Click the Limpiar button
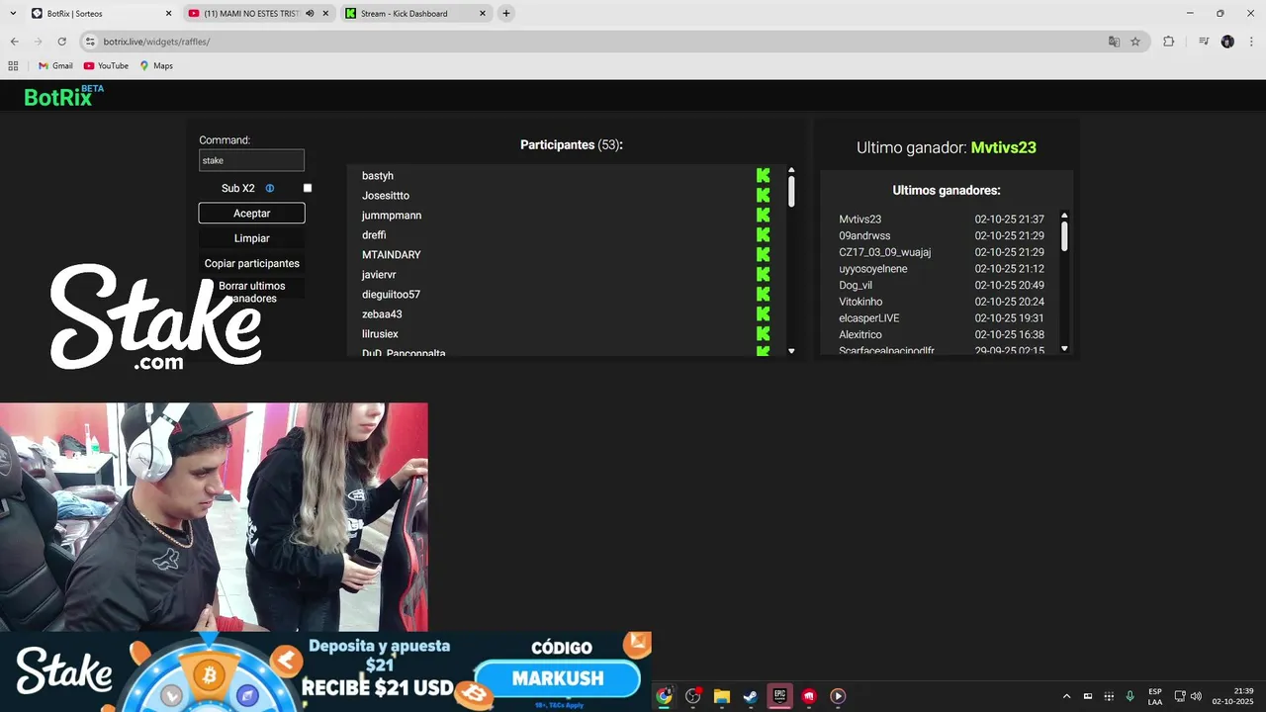1266x712 pixels. pos(251,238)
